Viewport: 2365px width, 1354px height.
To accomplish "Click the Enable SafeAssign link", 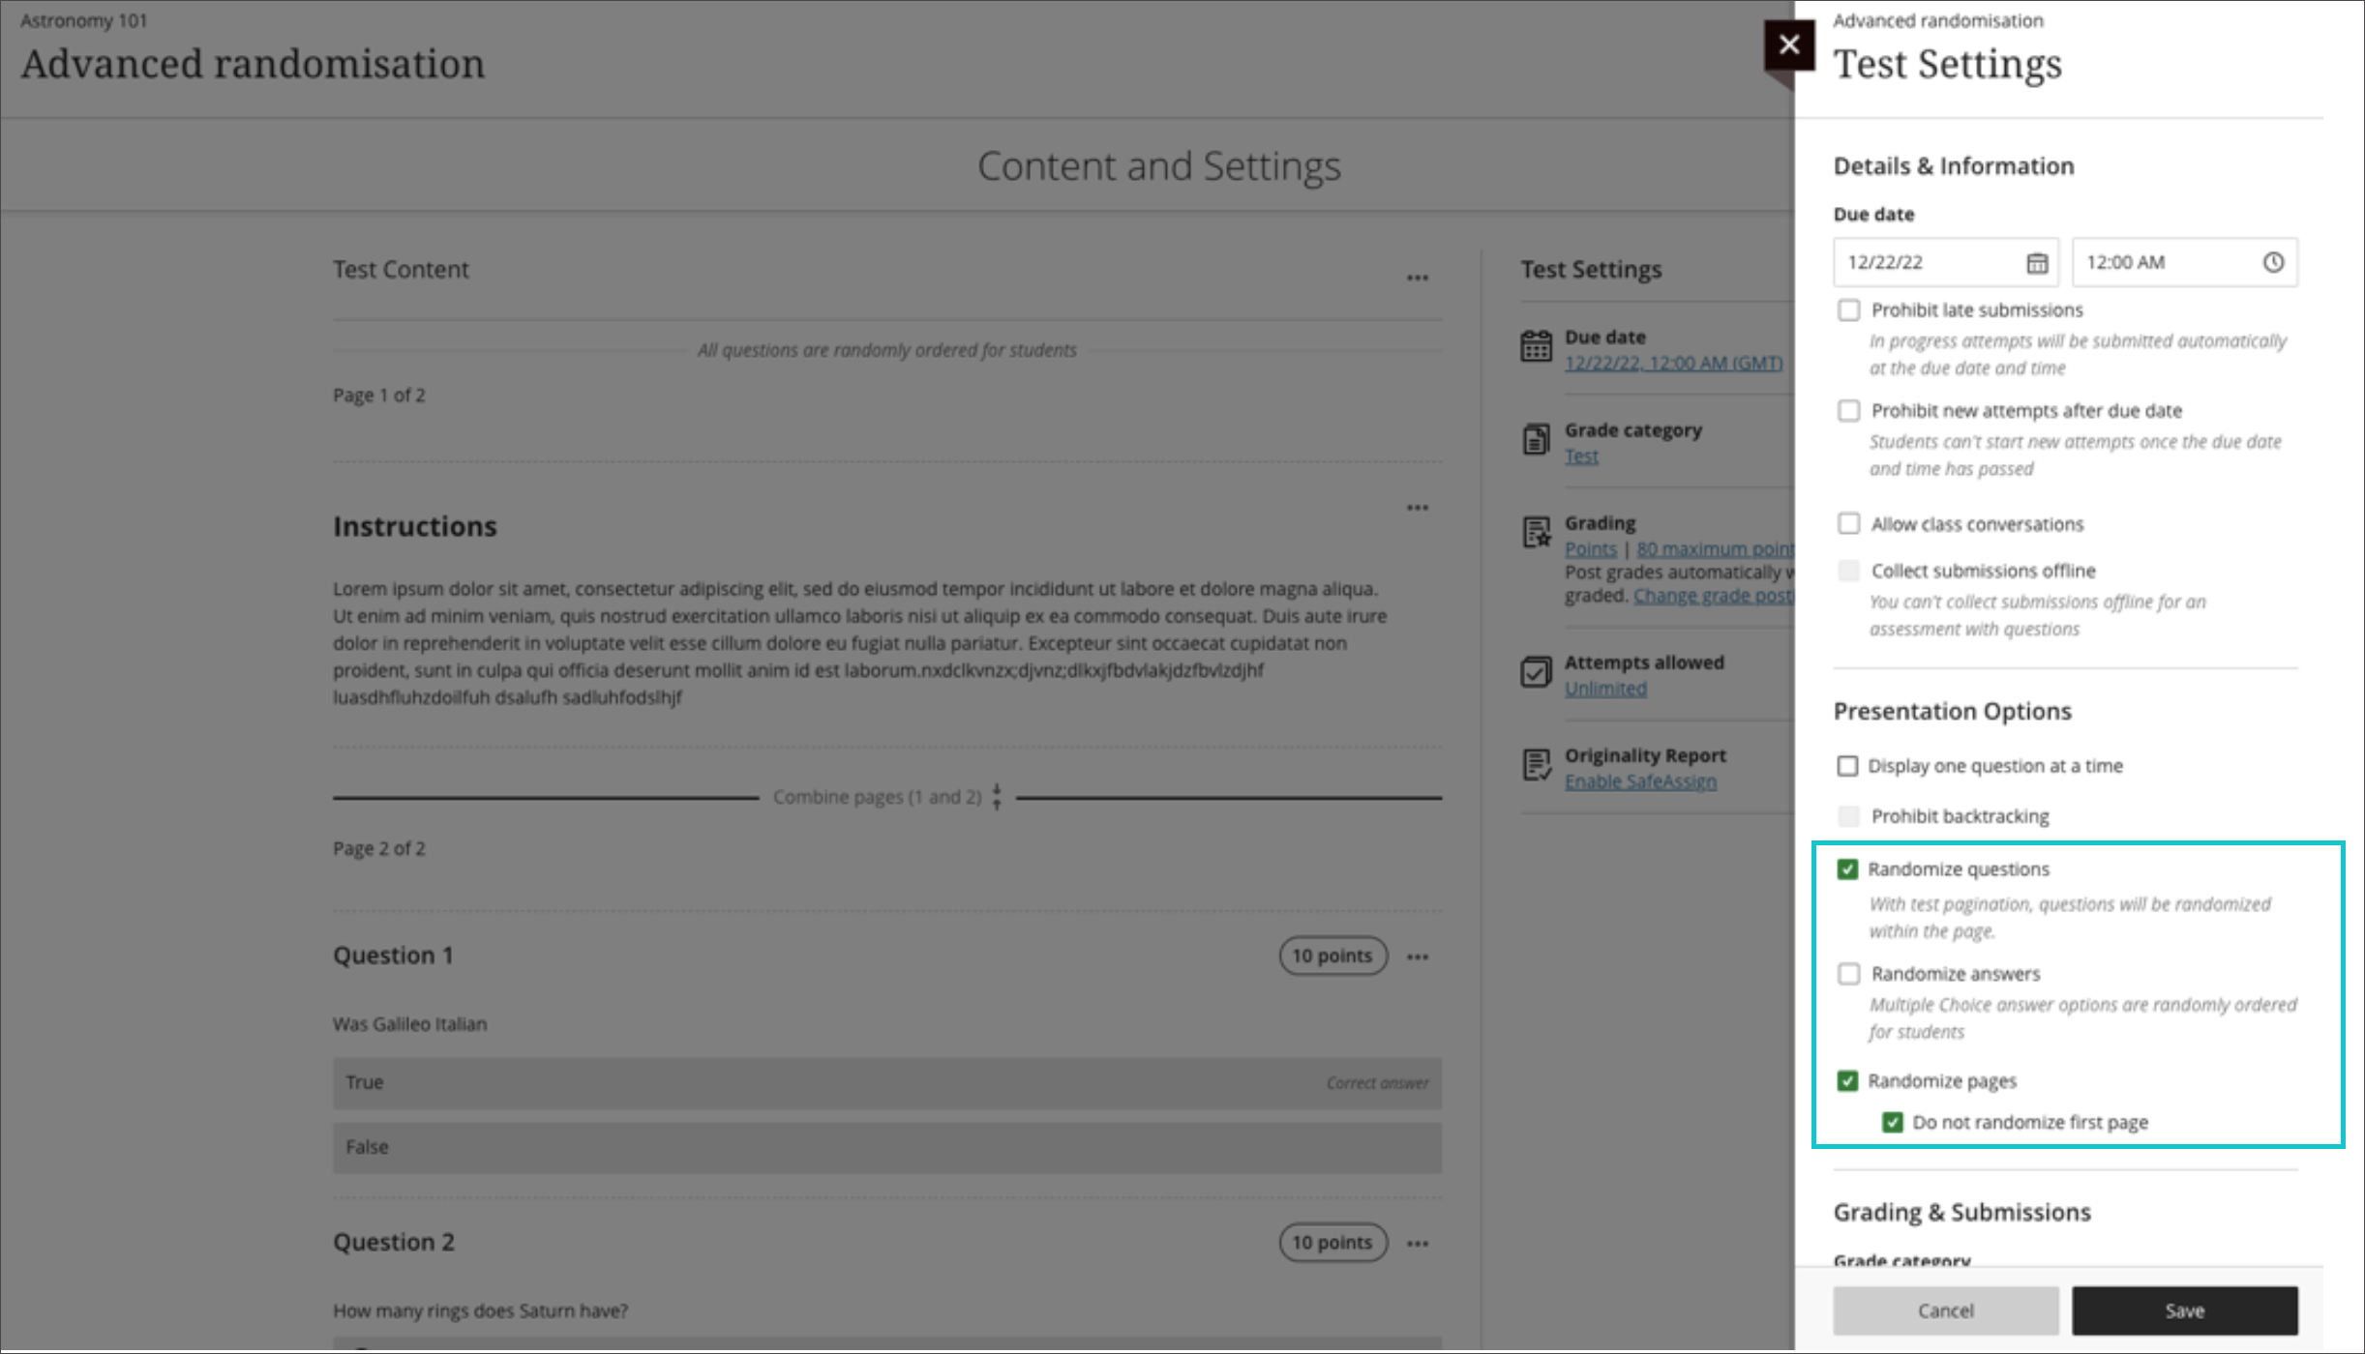I will pos(1639,780).
